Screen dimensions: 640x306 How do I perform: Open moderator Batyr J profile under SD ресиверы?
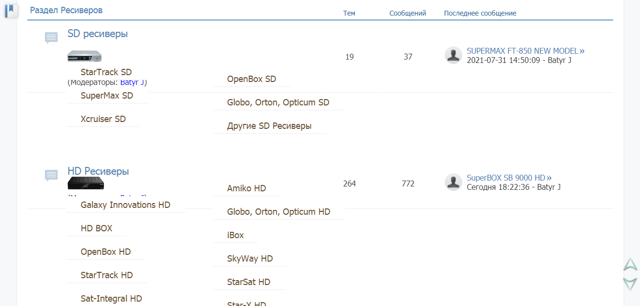[x=132, y=82]
